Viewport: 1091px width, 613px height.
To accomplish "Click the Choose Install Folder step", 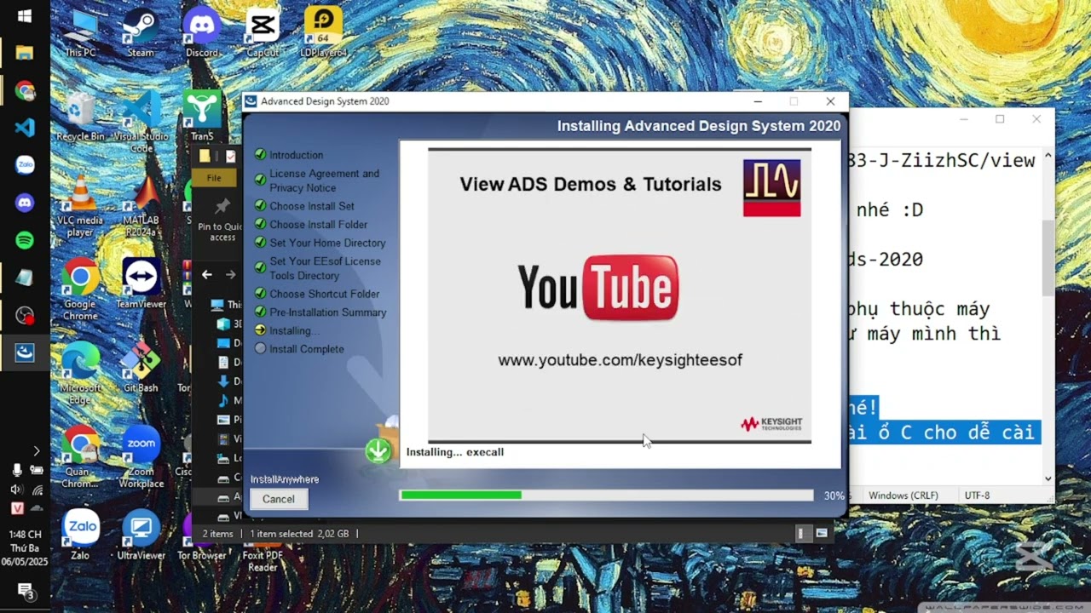I will (x=318, y=225).
